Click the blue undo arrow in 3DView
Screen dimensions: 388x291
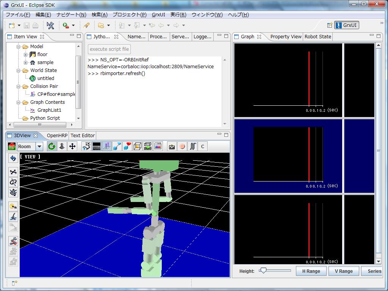click(x=13, y=158)
